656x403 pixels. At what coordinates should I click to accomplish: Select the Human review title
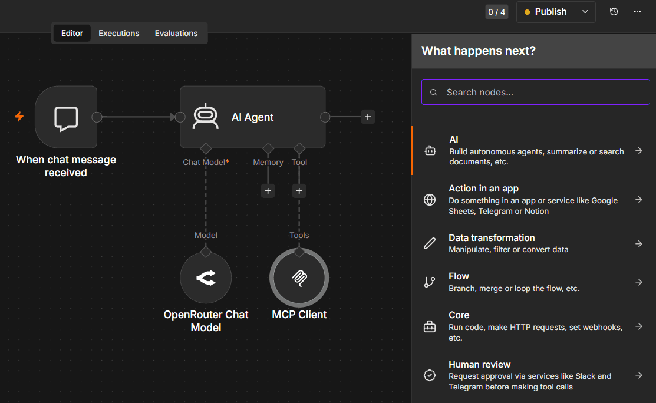click(479, 365)
